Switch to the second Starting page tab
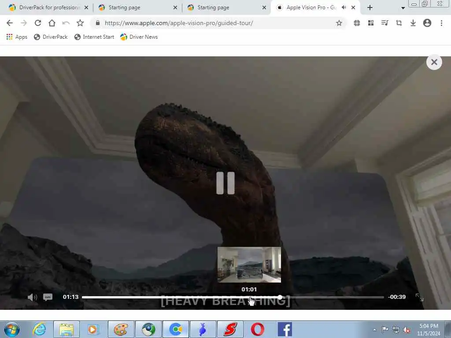The width and height of the screenshot is (451, 338). 226,7
